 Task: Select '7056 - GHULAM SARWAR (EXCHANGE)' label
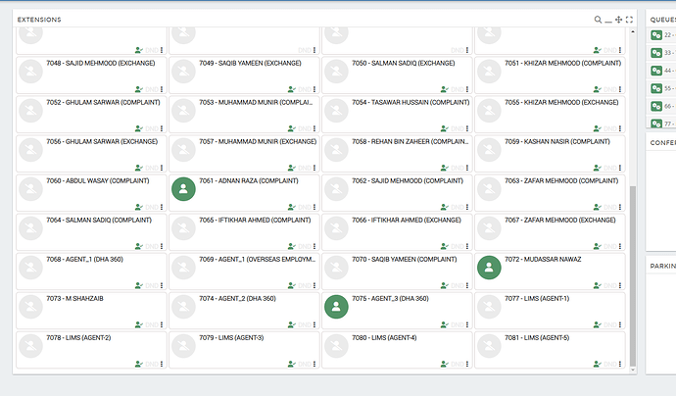pyautogui.click(x=102, y=141)
